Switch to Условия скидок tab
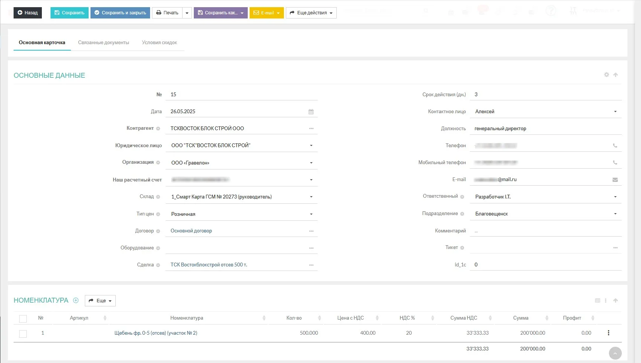The image size is (641, 363). 159,43
